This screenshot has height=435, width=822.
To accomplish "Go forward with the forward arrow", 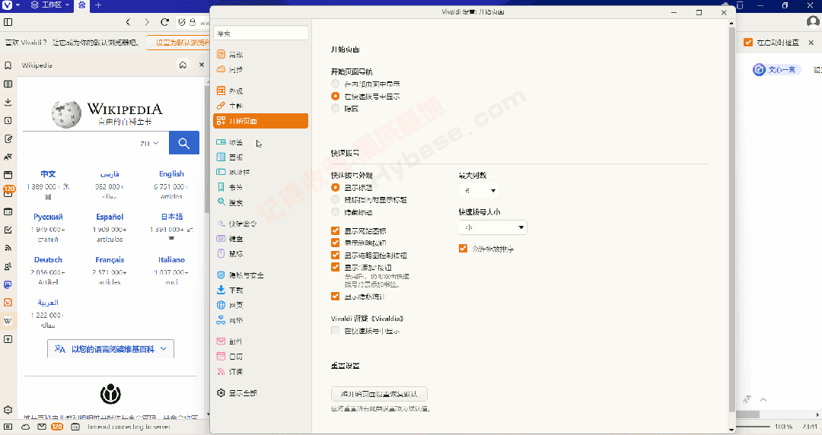I will click(x=147, y=22).
